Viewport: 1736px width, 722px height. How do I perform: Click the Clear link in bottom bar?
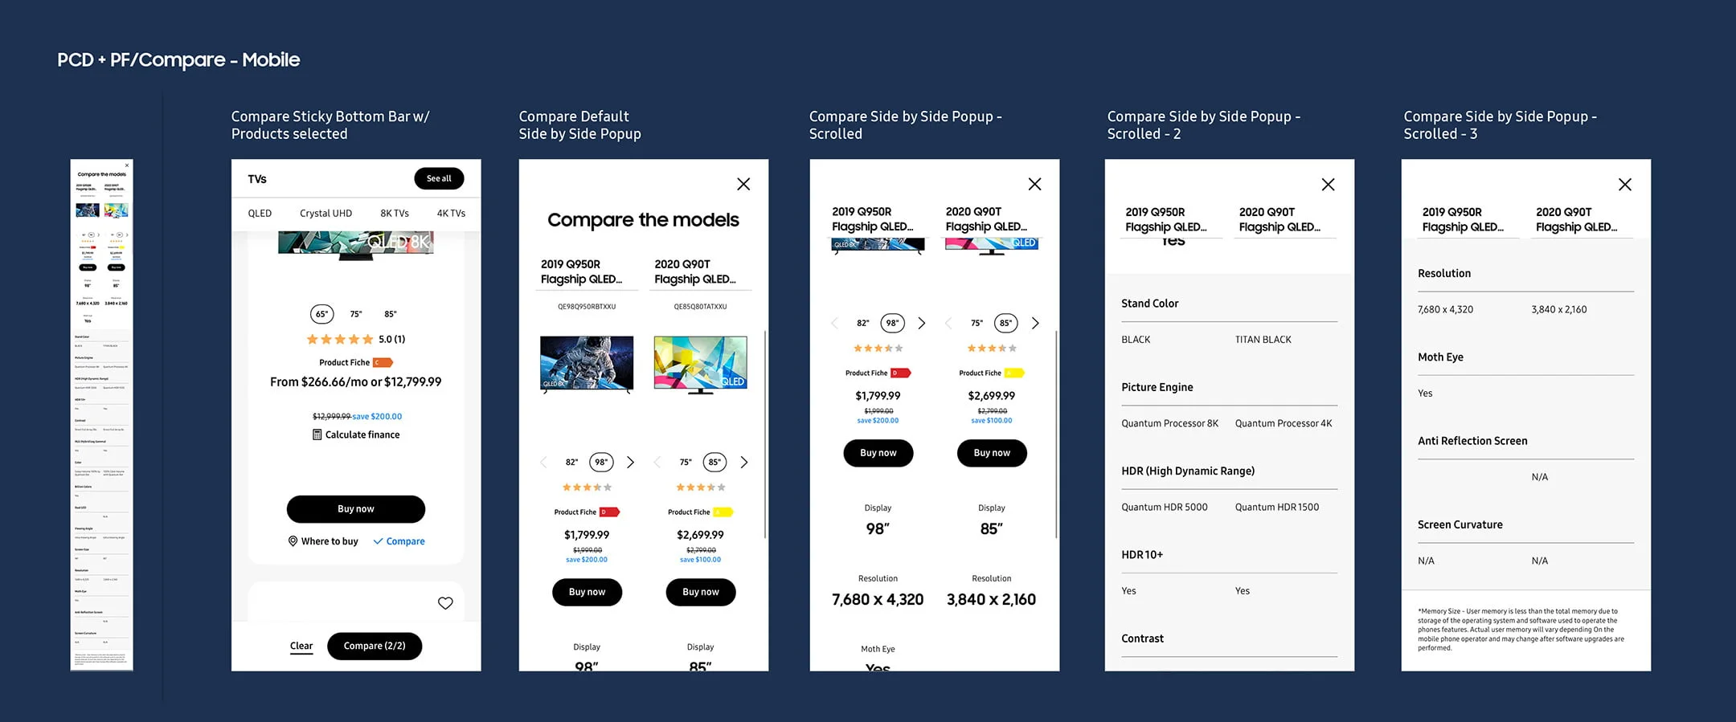[301, 646]
